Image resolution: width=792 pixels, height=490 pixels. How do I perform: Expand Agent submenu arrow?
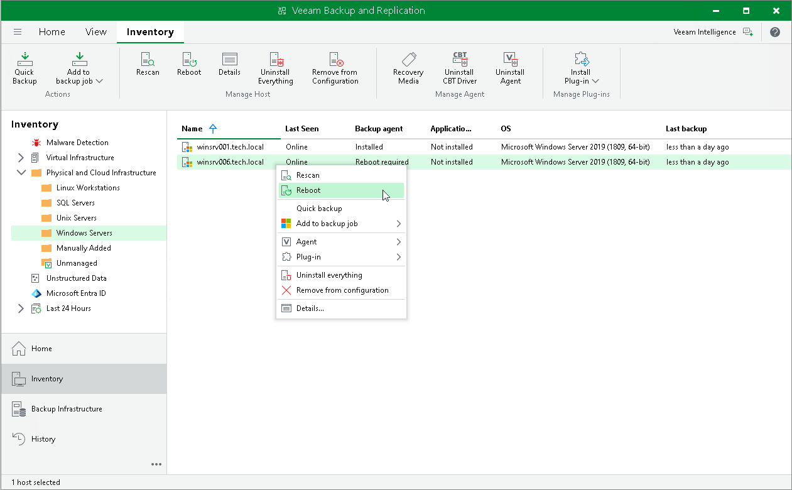[x=398, y=242]
